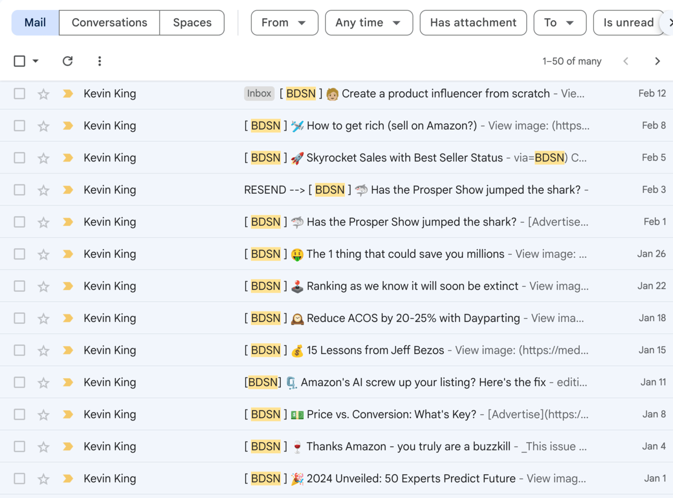Open '2024 Unveiled: 50 Experts Predict Future' email
The width and height of the screenshot is (673, 498).
click(411, 479)
